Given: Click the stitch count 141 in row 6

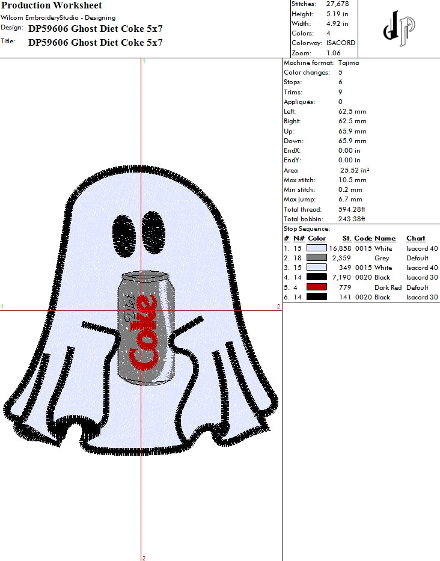Looking at the screenshot, I should [345, 297].
